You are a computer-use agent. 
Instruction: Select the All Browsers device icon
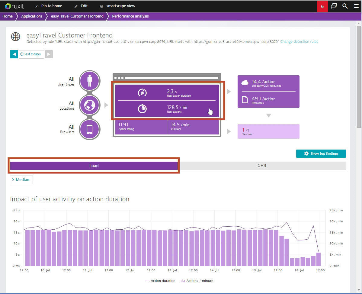[90, 129]
